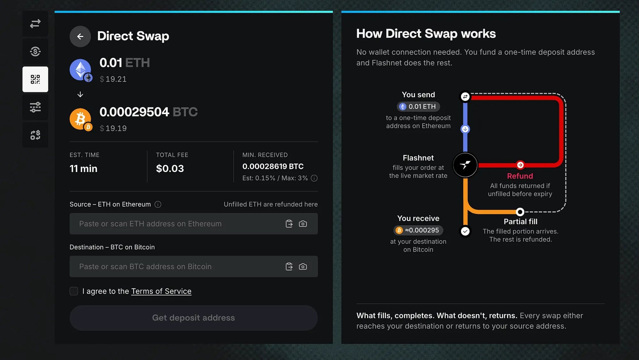
Task: Open the currency convert sidebar icon
Action: tap(35, 135)
